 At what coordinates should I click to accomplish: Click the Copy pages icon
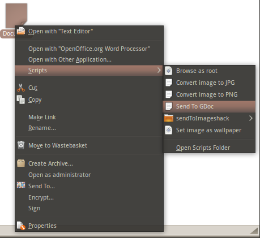coord(21,99)
